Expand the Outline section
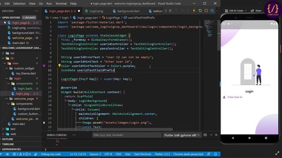The height and width of the screenshot is (158, 282). (x=7, y=139)
